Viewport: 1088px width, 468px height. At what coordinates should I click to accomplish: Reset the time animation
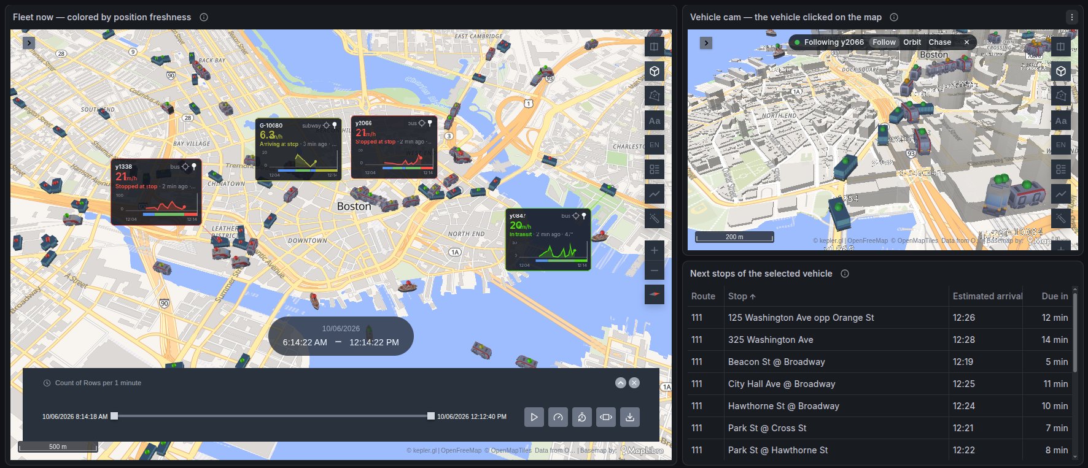[x=582, y=417]
